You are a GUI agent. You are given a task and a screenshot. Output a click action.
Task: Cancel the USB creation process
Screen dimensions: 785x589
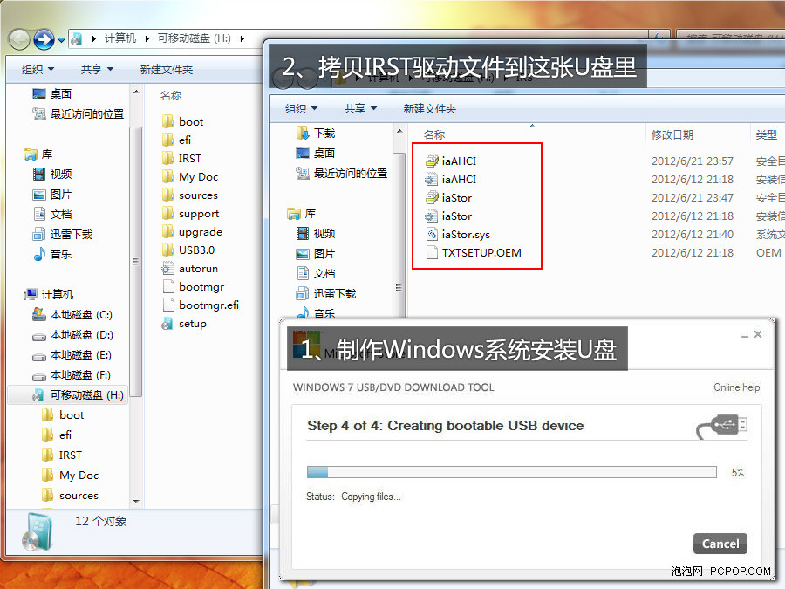(x=720, y=543)
